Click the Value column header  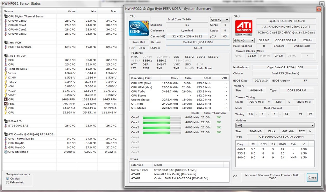click(71, 11)
